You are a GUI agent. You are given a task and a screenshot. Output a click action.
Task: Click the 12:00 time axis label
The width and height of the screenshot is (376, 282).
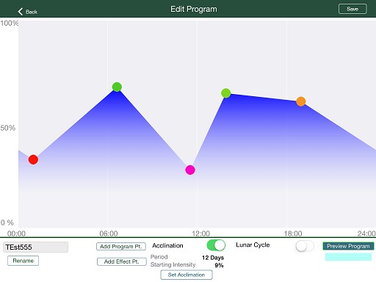click(x=200, y=234)
